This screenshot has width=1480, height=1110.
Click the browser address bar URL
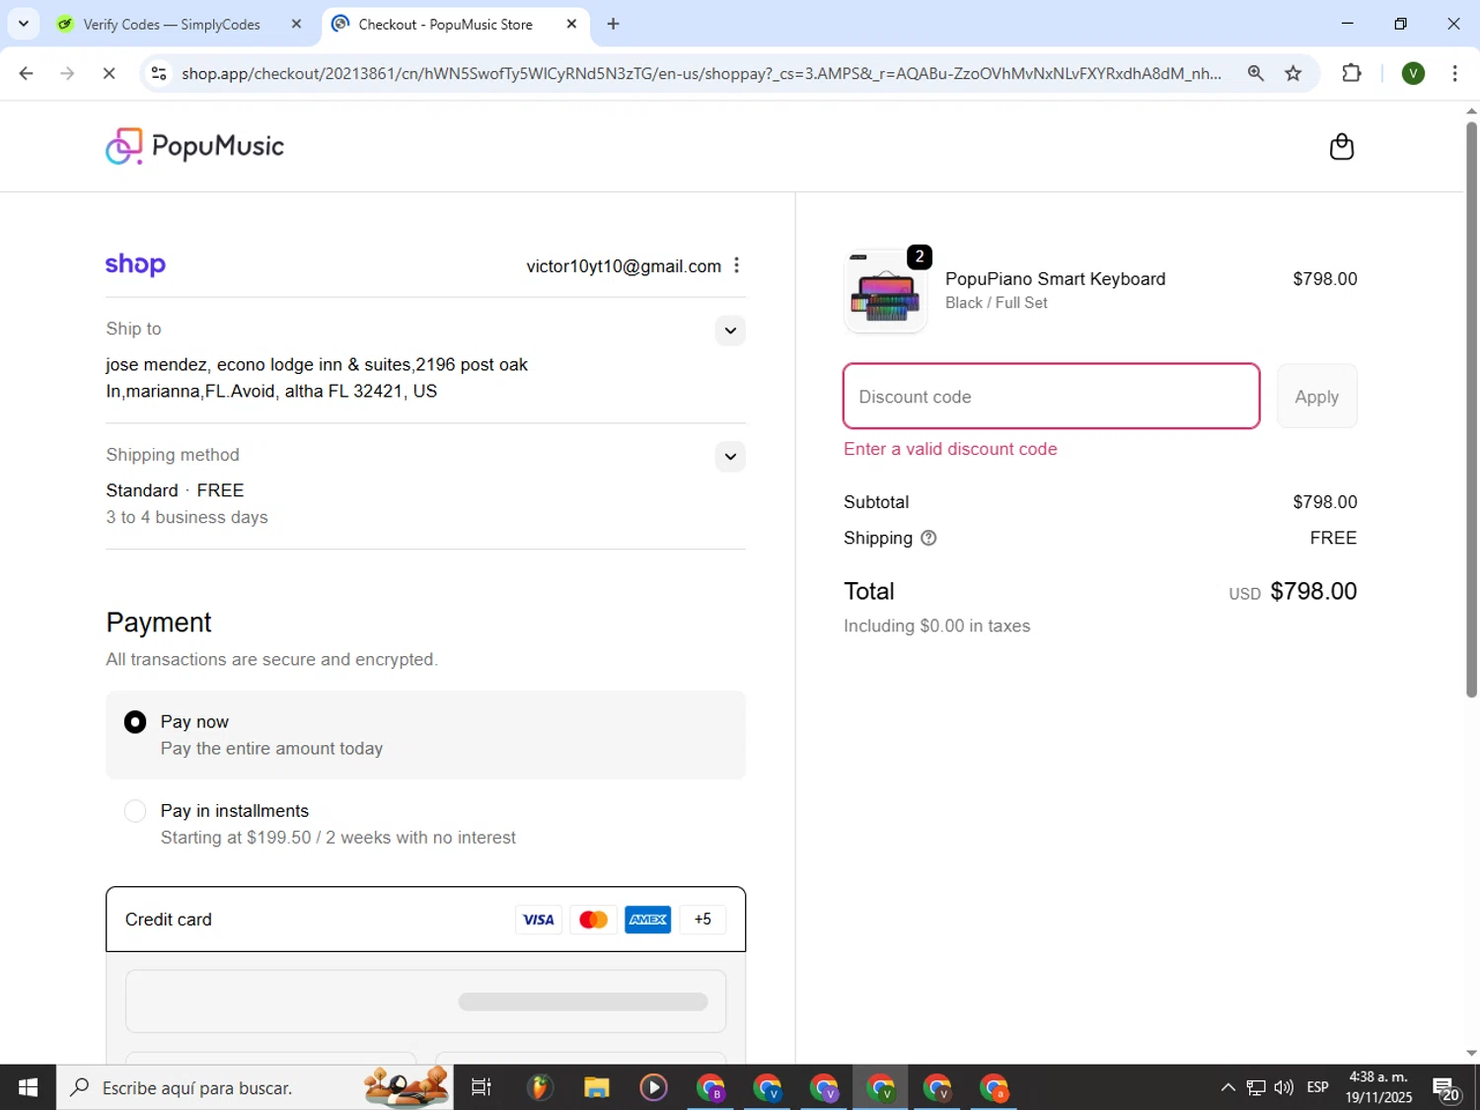(701, 73)
